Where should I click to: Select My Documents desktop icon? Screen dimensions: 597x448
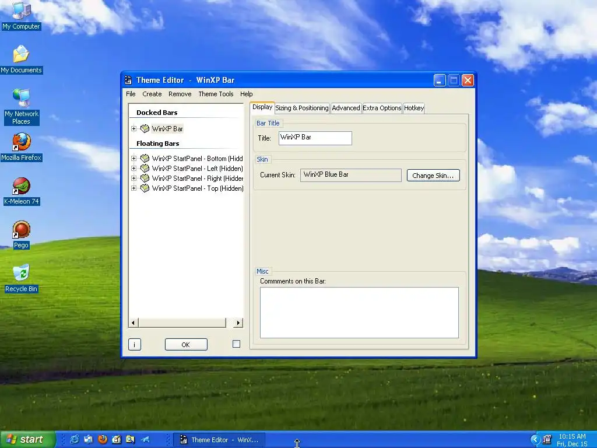[x=21, y=59]
